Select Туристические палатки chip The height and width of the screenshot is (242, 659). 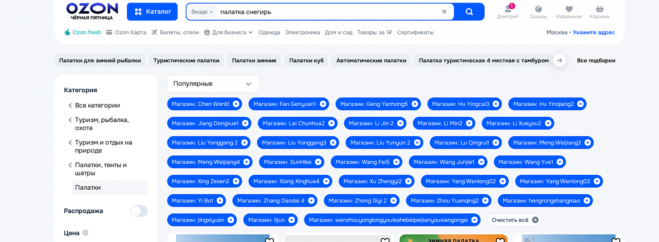click(x=186, y=60)
